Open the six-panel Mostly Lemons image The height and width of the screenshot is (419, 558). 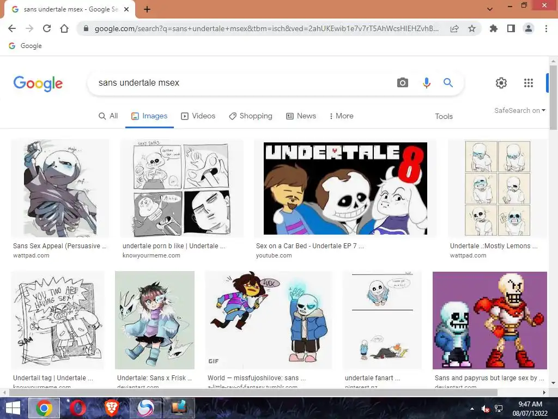click(x=498, y=188)
